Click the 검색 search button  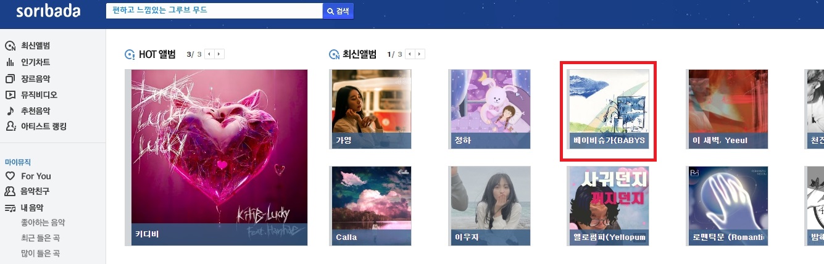pyautogui.click(x=338, y=11)
